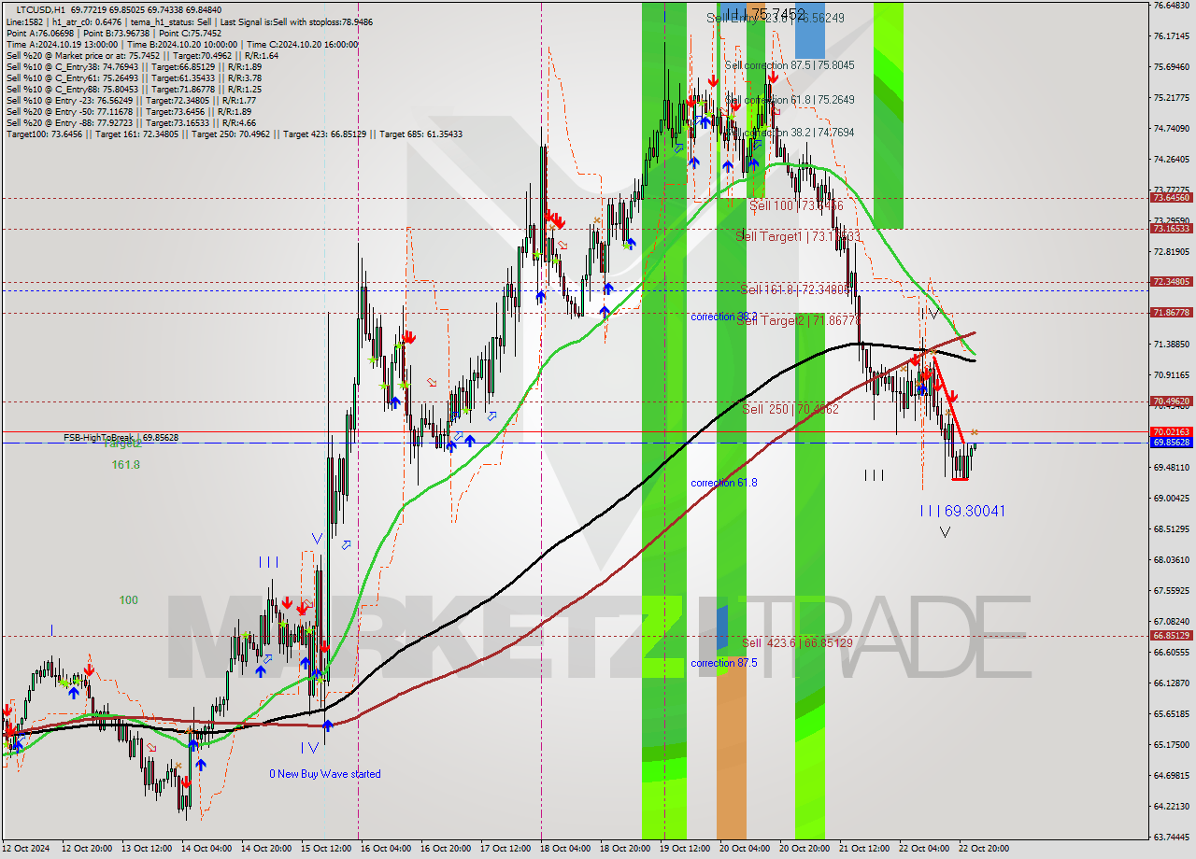
Task: Click the 'Sell 250 | 70.4962' chart label
Action: click(x=790, y=409)
